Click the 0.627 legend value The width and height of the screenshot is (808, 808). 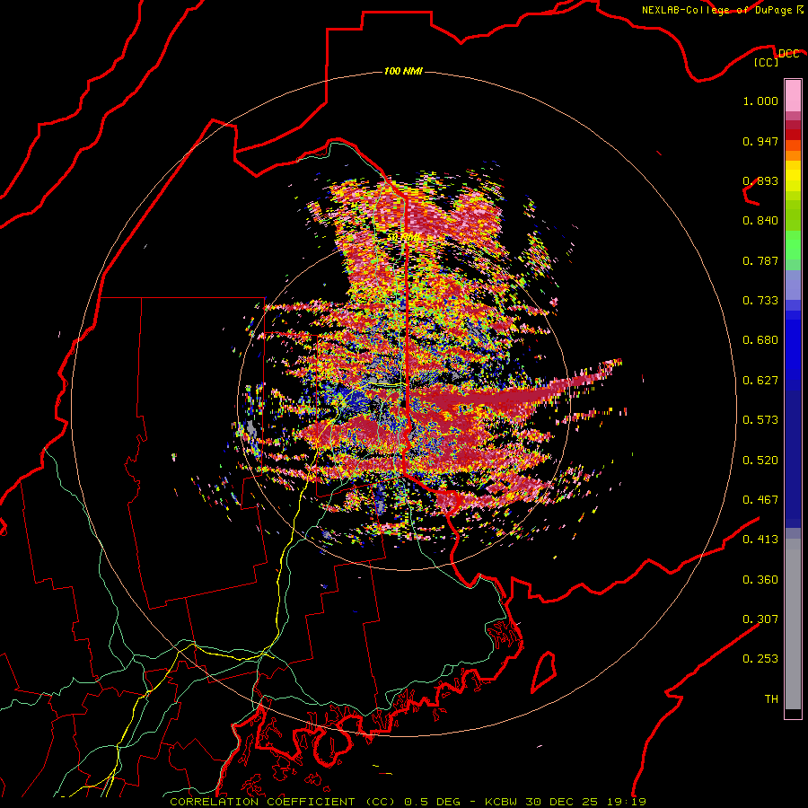tap(760, 381)
